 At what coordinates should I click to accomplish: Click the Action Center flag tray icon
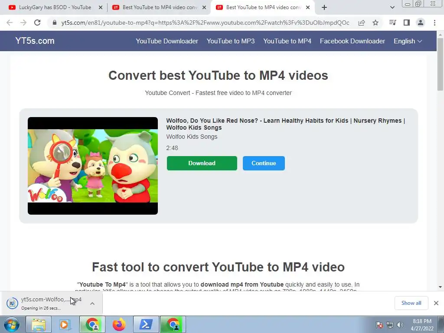coord(379,325)
